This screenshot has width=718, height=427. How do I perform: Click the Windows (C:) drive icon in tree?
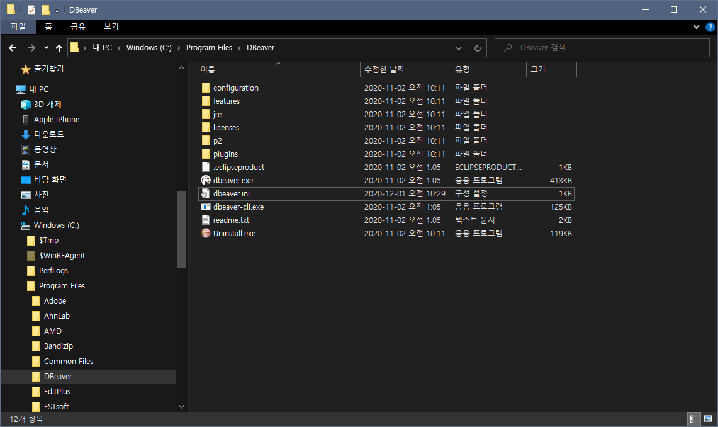click(x=25, y=225)
